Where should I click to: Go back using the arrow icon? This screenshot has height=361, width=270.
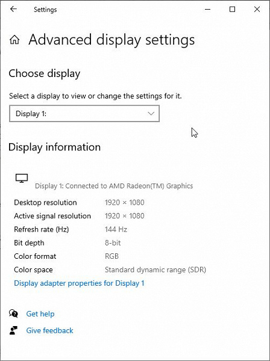13,9
